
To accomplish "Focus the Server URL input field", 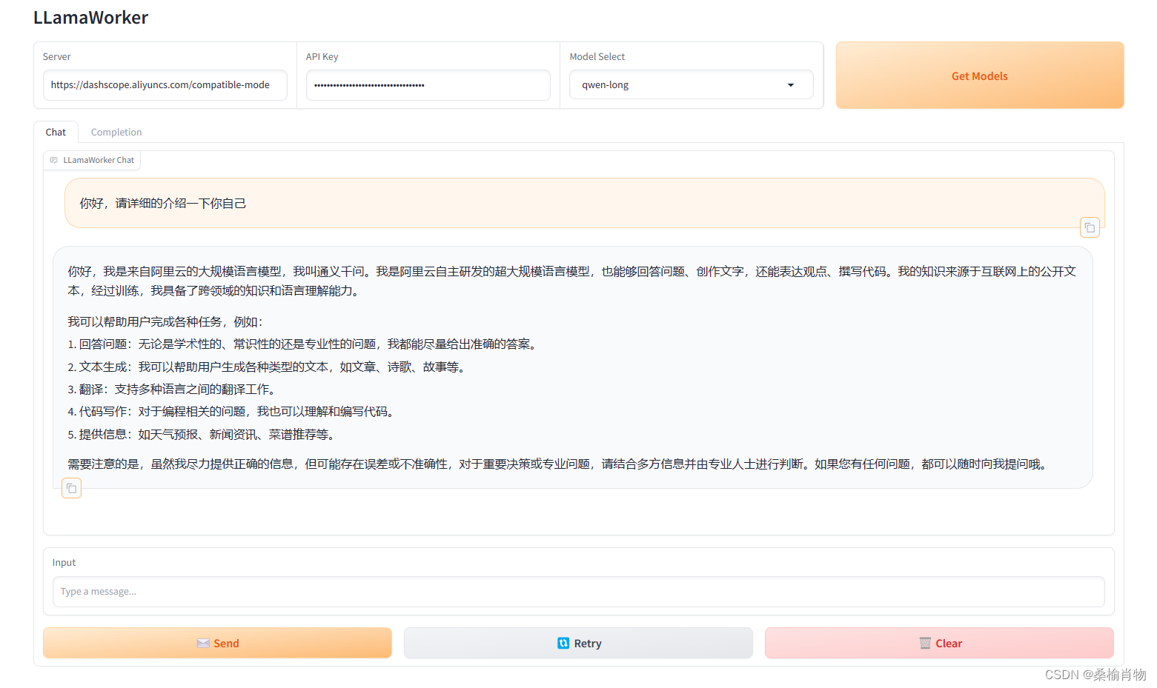I will pos(165,85).
